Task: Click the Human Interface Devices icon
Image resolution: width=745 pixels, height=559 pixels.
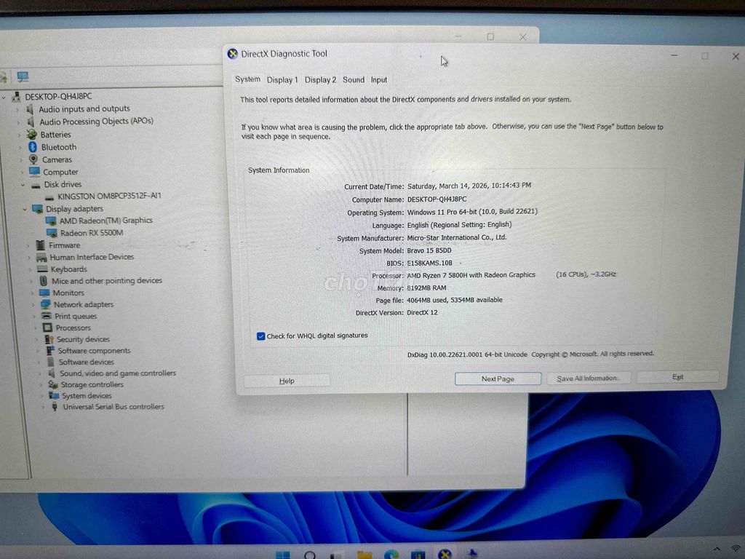Action: 41,257
